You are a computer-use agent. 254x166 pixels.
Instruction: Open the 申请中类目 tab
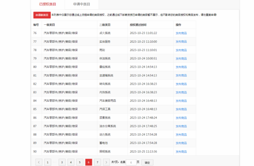pyautogui.click(x=82, y=4)
